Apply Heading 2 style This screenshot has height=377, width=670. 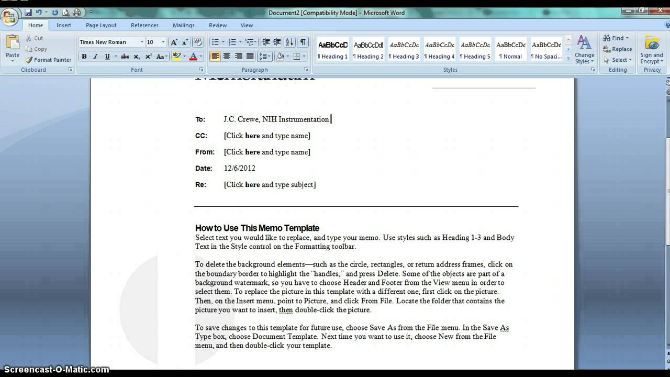click(x=368, y=50)
